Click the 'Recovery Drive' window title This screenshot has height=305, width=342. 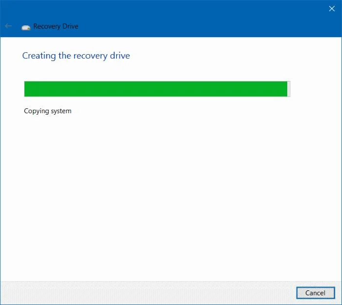click(x=56, y=26)
